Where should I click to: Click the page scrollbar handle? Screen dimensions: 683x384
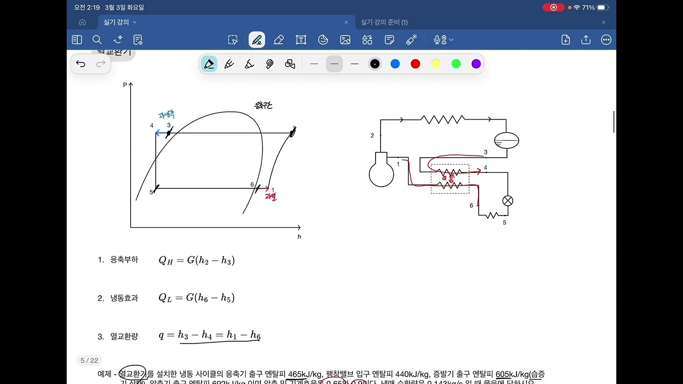pos(614,122)
